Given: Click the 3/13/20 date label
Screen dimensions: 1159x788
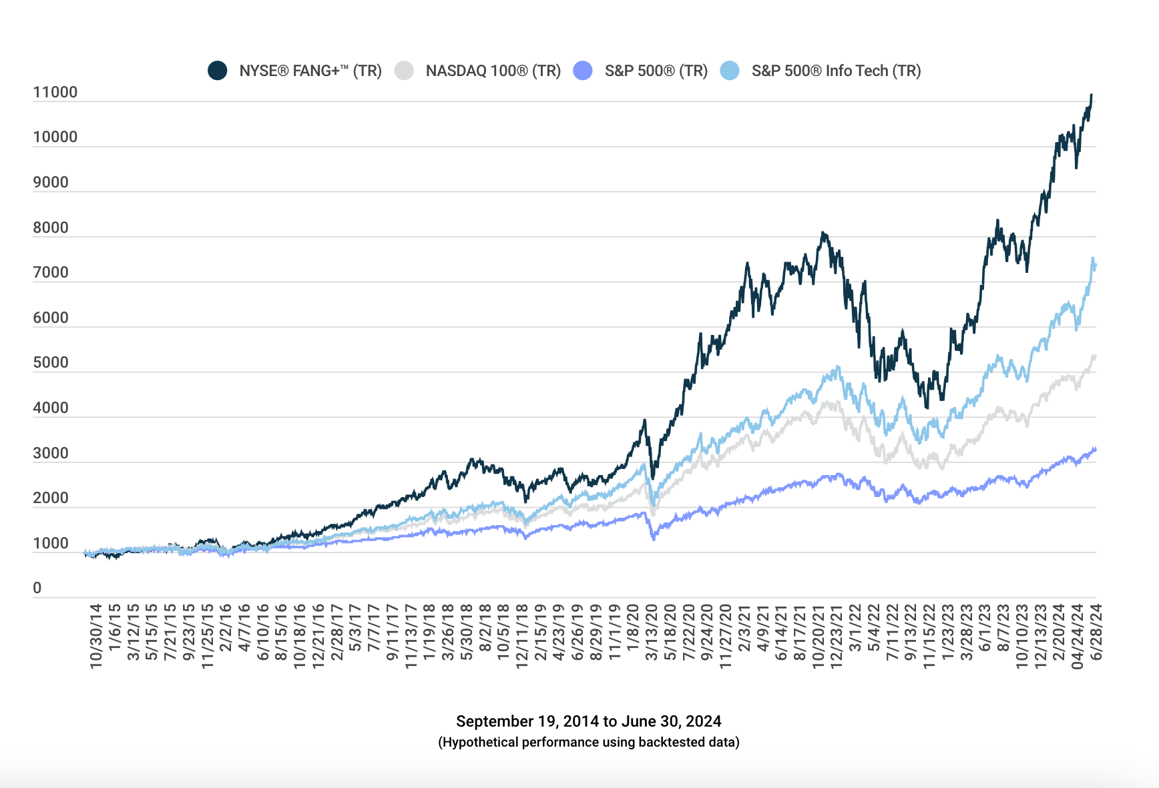Looking at the screenshot, I should coord(652,632).
